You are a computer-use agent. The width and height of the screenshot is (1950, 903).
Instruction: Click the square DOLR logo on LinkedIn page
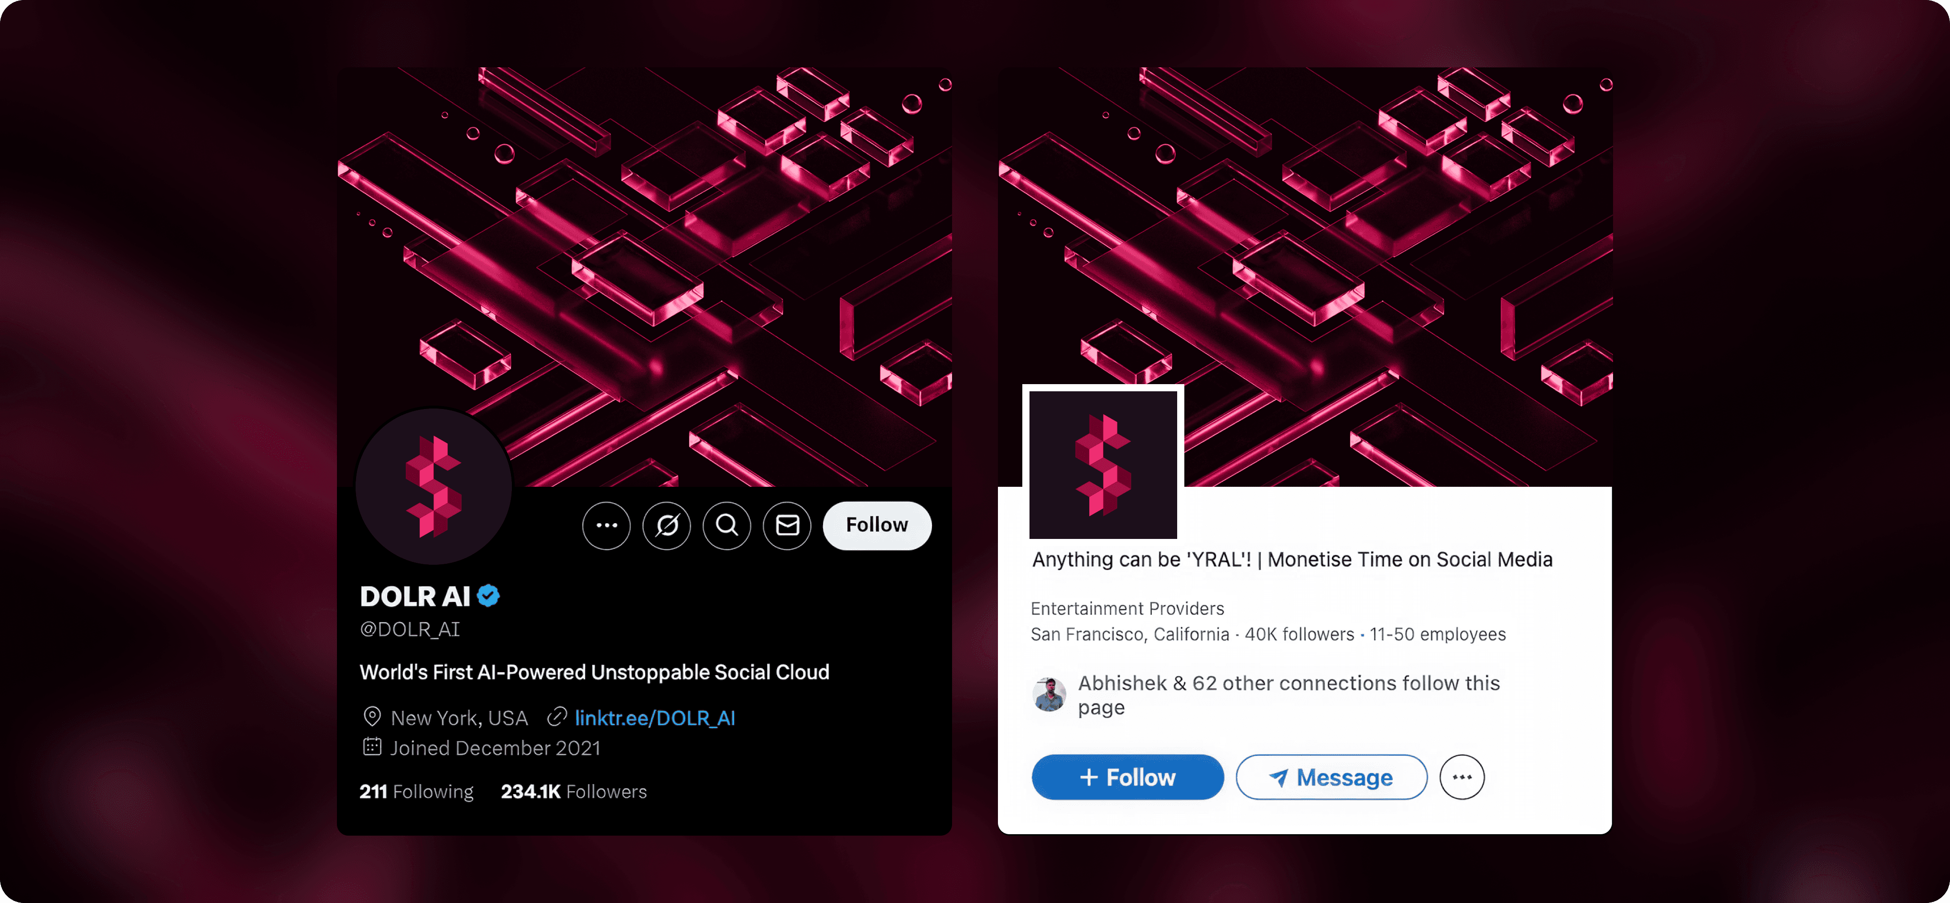(x=1103, y=464)
